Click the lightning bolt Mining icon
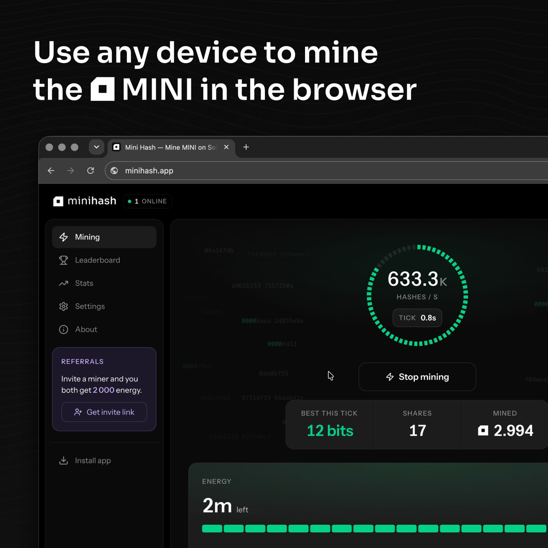 [x=63, y=237]
